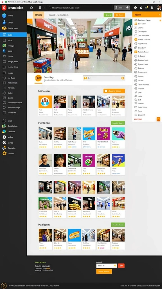Open the purple thumbnail showing a brown pot
The height and width of the screenshot is (289, 162).
coord(103,133)
